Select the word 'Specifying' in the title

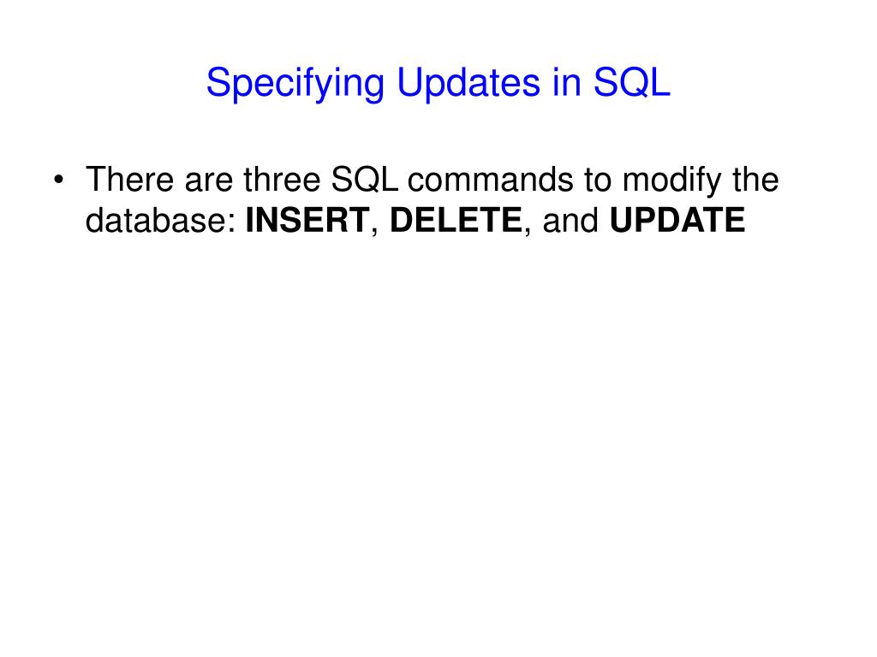(295, 85)
